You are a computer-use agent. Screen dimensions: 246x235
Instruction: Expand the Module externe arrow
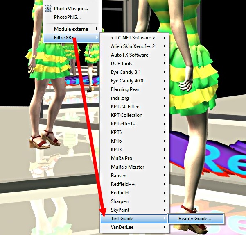pyautogui.click(x=97, y=29)
